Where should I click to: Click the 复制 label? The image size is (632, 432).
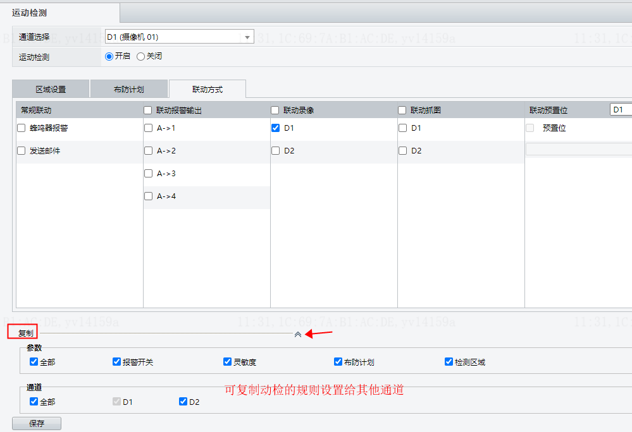point(26,333)
